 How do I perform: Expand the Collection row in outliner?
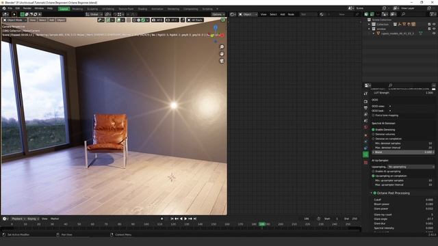pos(369,25)
